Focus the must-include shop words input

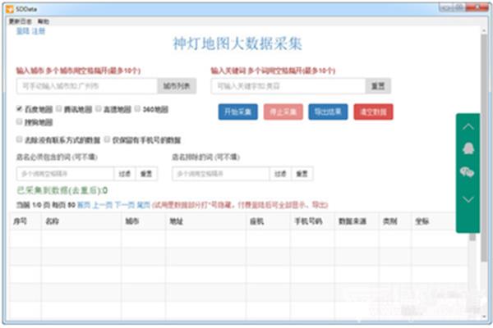click(x=65, y=174)
